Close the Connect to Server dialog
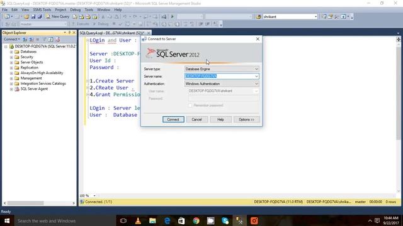Screen dimensions: 403x226 point(258,39)
